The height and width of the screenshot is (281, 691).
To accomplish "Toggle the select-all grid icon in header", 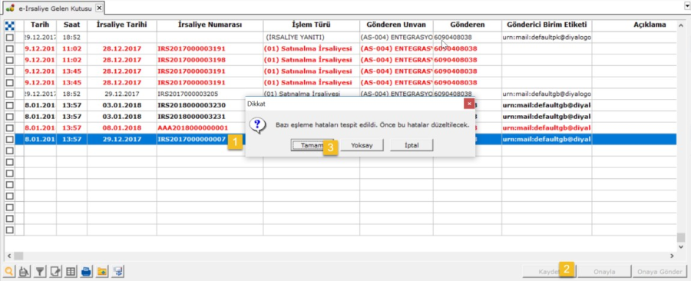I will (10, 25).
